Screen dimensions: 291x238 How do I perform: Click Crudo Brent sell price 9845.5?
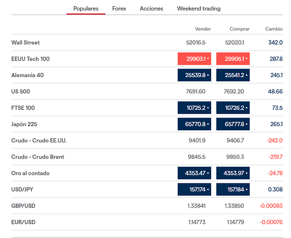coord(197,157)
